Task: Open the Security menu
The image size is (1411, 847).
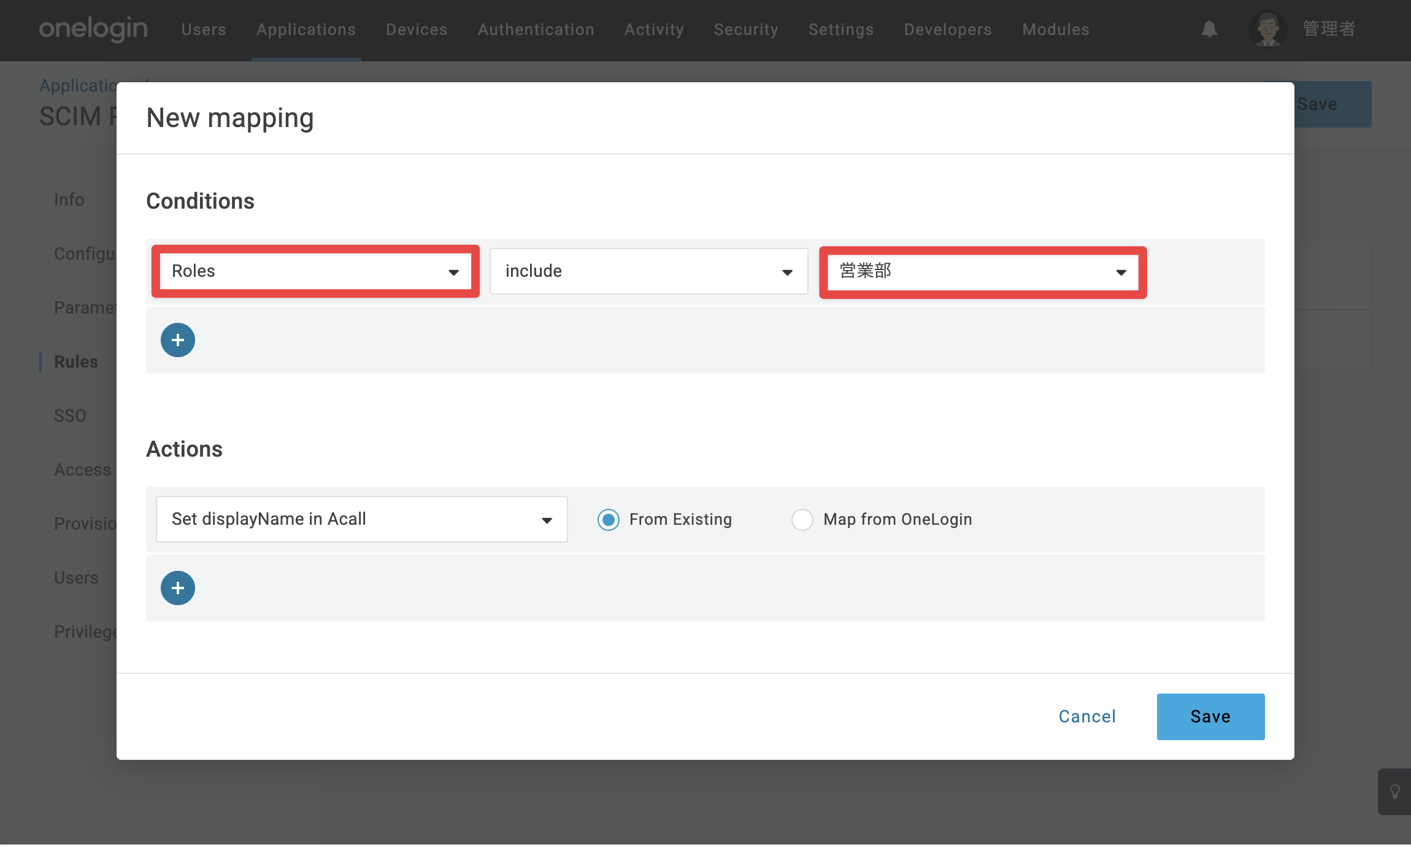Action: click(746, 29)
